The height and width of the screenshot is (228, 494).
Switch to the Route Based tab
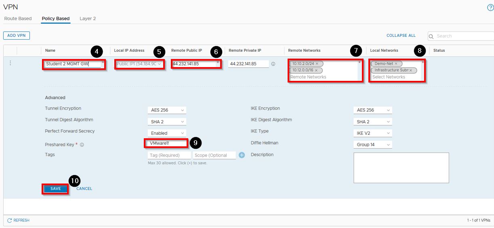(18, 19)
